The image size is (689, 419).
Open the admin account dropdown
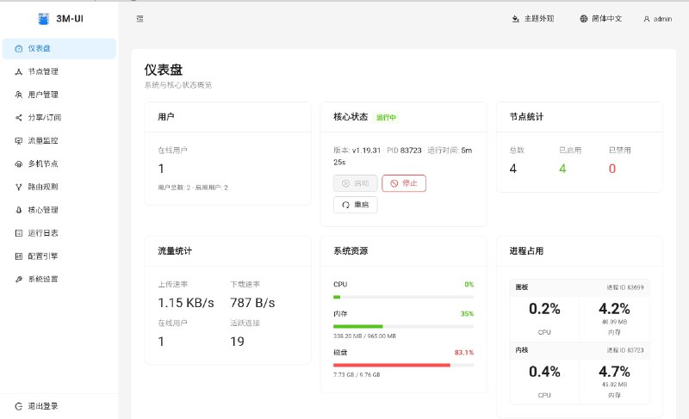pyautogui.click(x=658, y=19)
